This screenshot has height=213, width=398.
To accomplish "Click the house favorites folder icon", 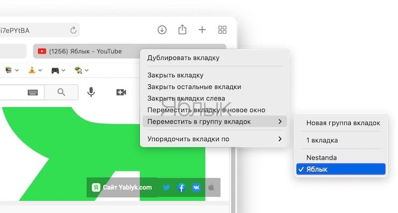I will tap(79, 70).
